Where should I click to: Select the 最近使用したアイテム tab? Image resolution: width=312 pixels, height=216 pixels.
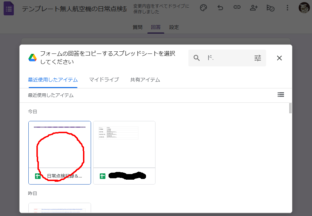pyautogui.click(x=53, y=80)
